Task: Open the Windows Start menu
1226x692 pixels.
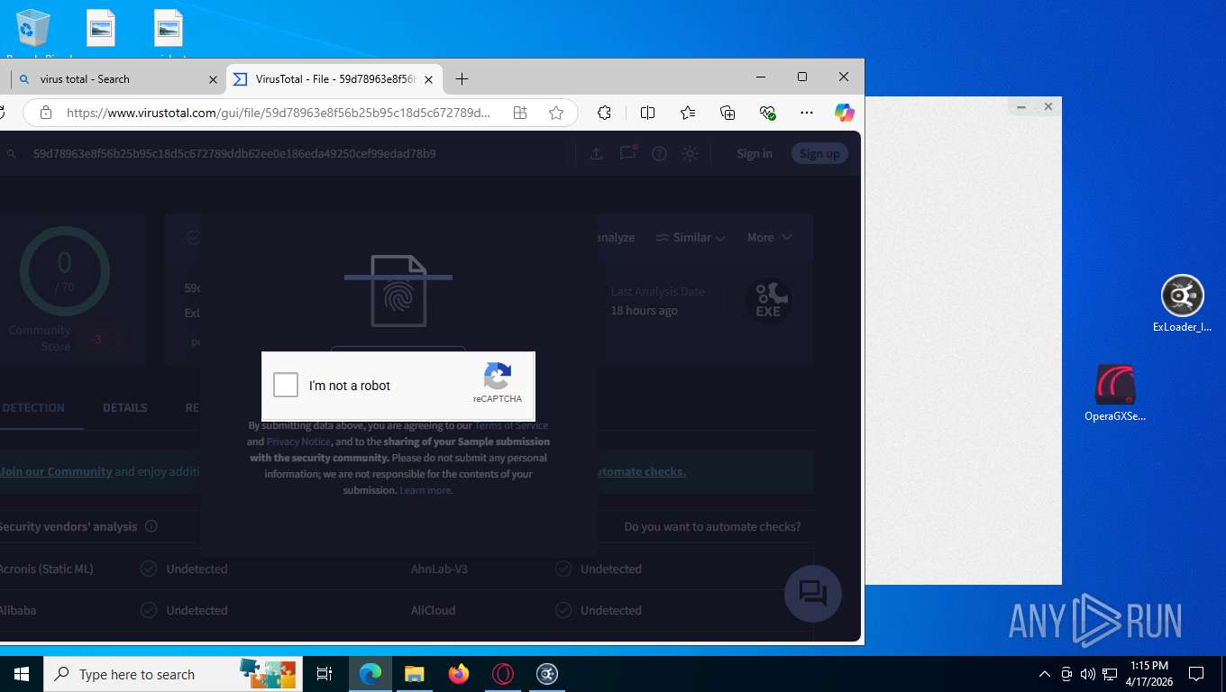Action: (x=21, y=674)
